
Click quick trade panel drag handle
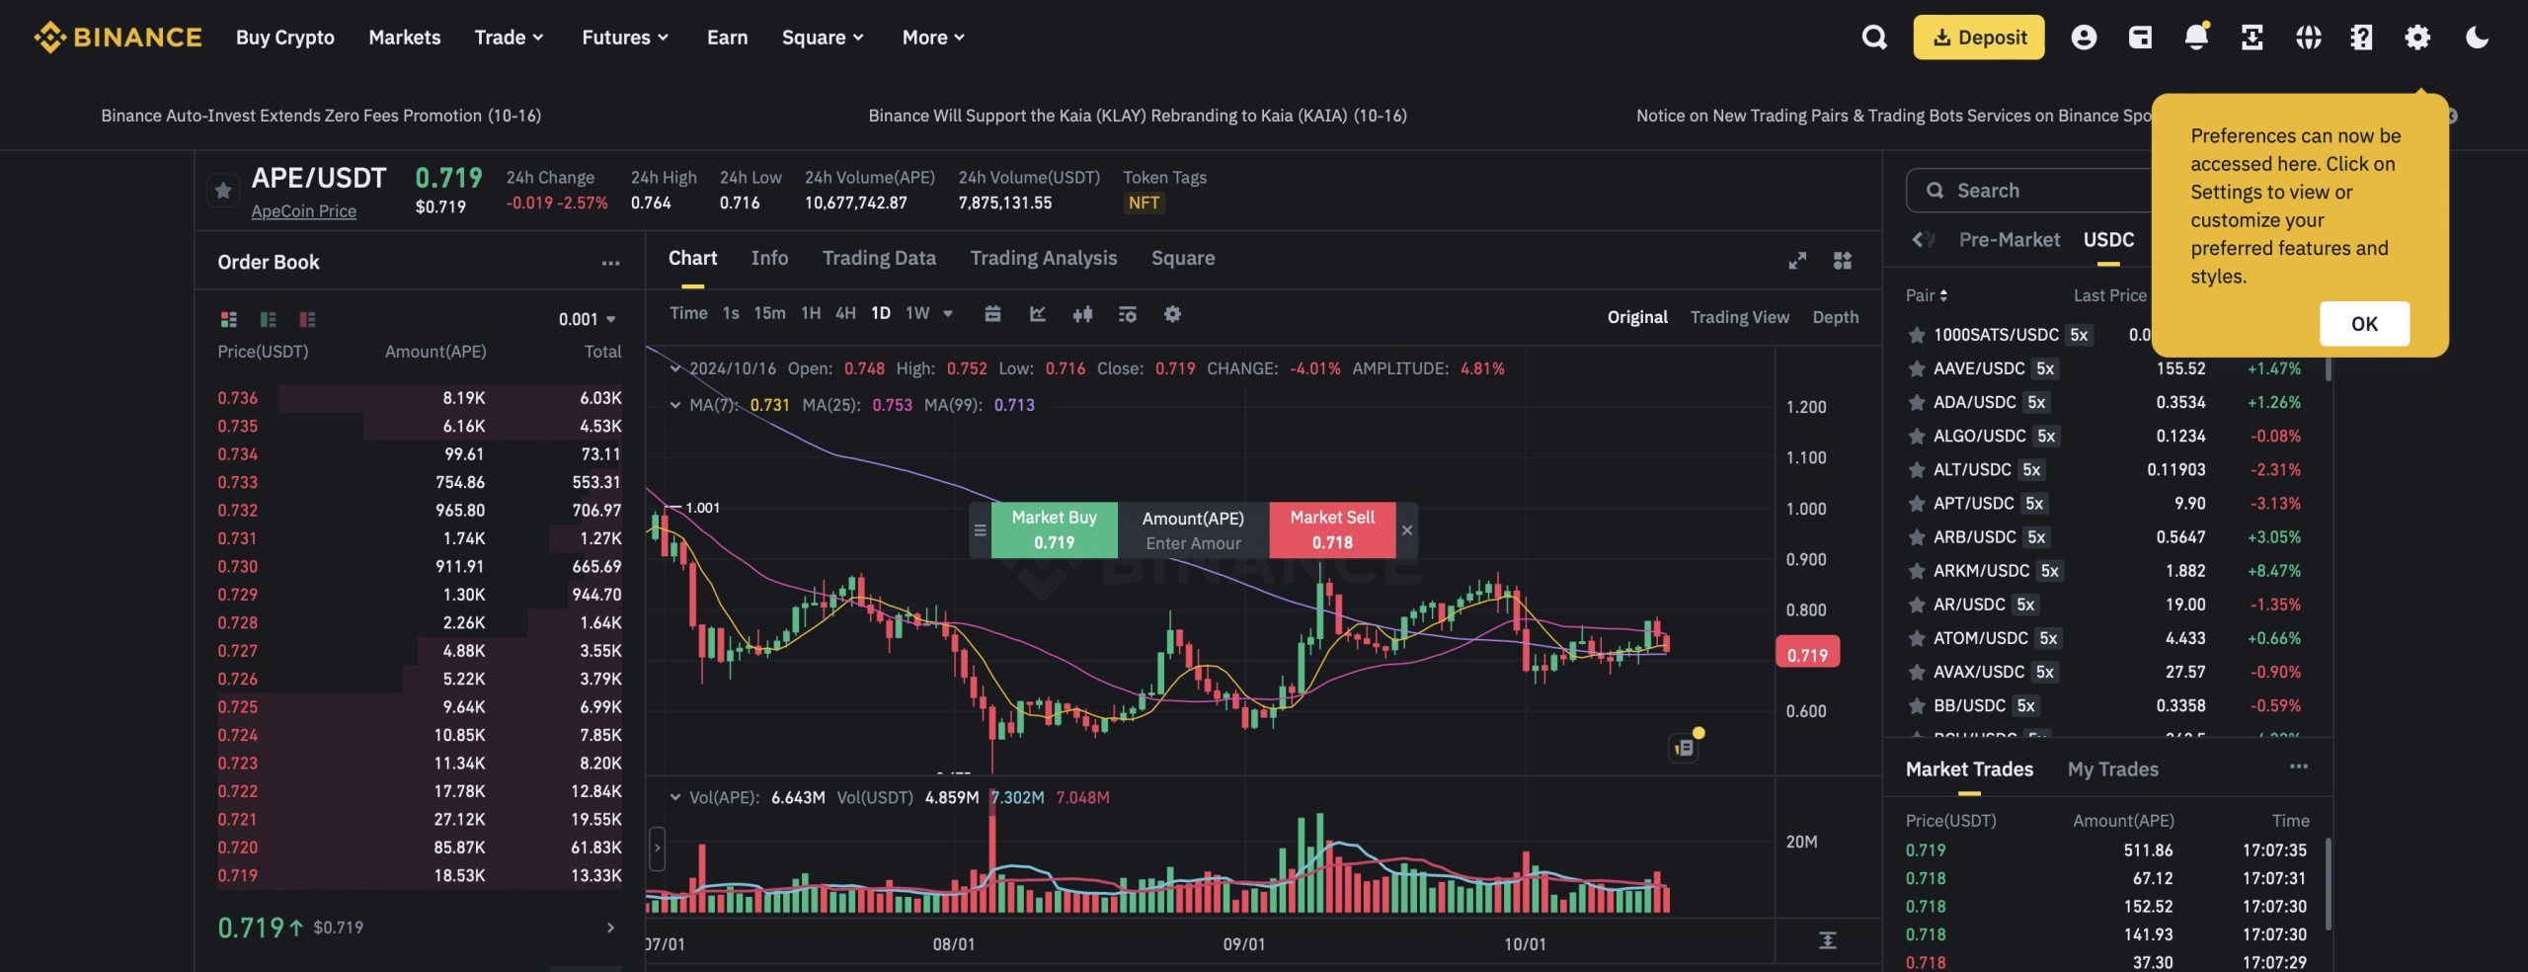click(980, 530)
